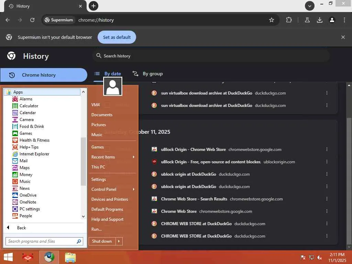Open Pictures from start menu
The height and width of the screenshot is (264, 352).
[99, 124]
